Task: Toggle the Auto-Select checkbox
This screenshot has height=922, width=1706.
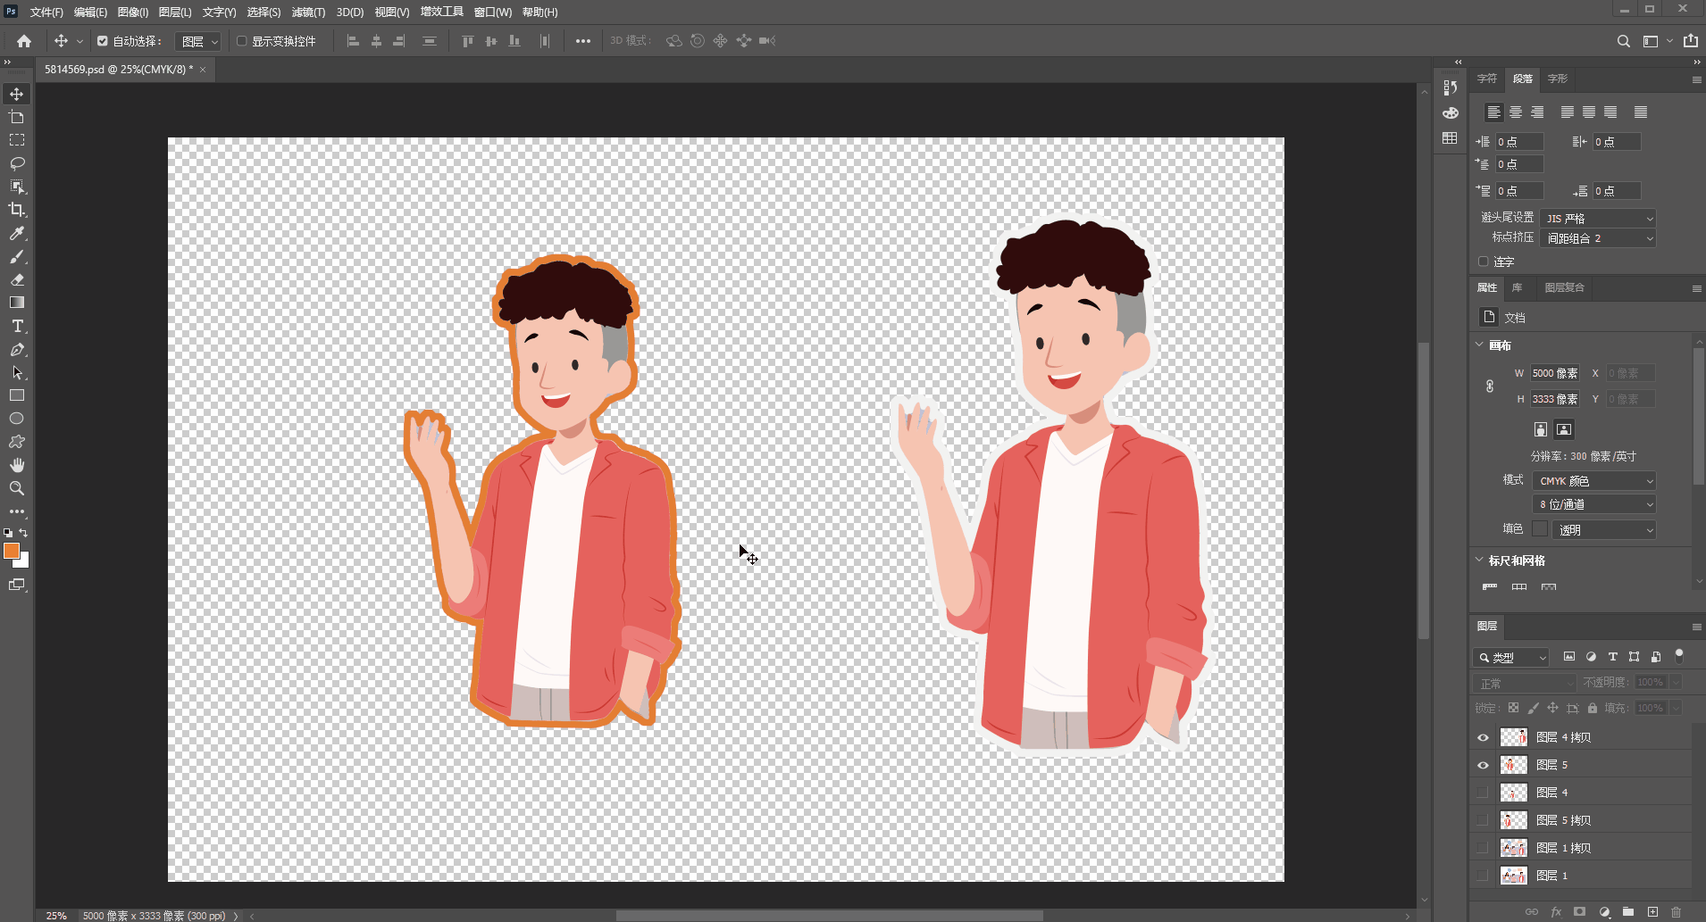Action: point(103,41)
